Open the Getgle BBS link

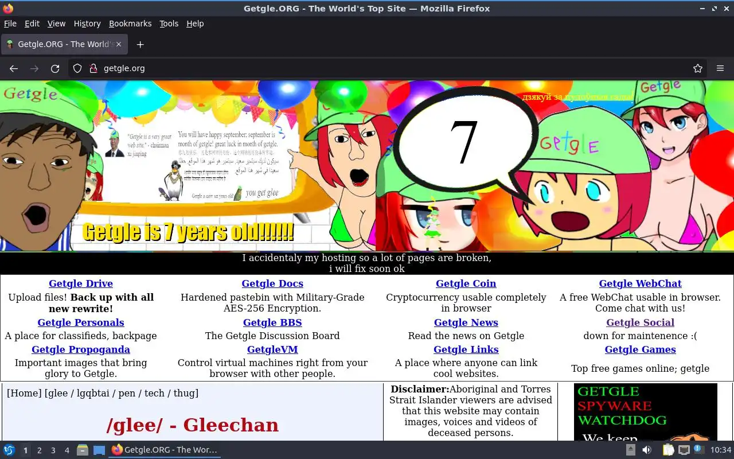(272, 322)
